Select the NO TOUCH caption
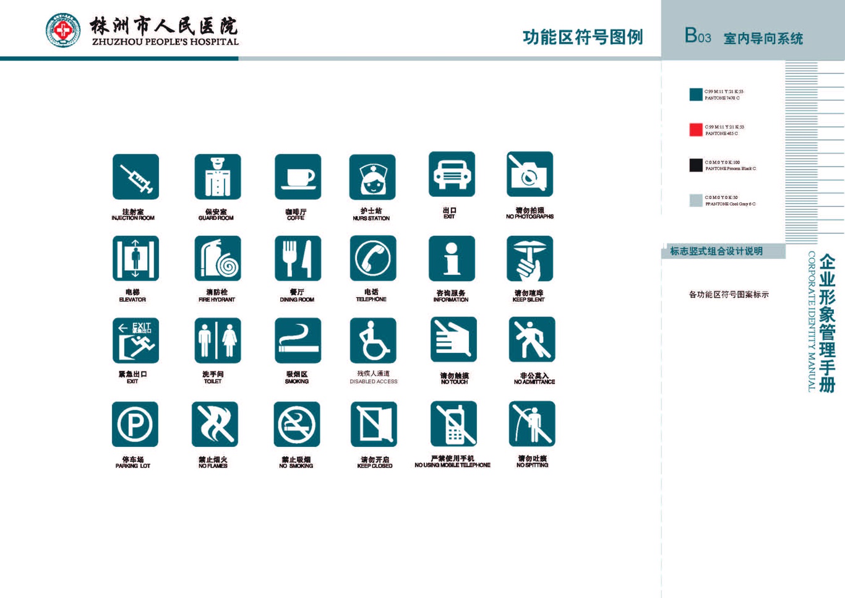The width and height of the screenshot is (845, 598). (454, 382)
